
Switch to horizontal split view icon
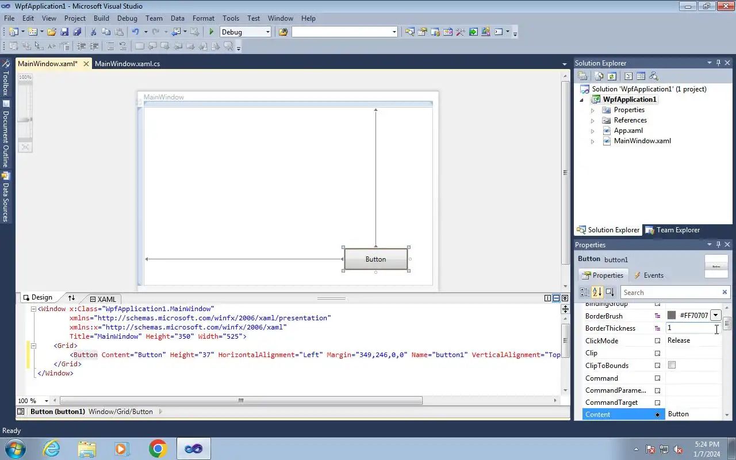(556, 298)
